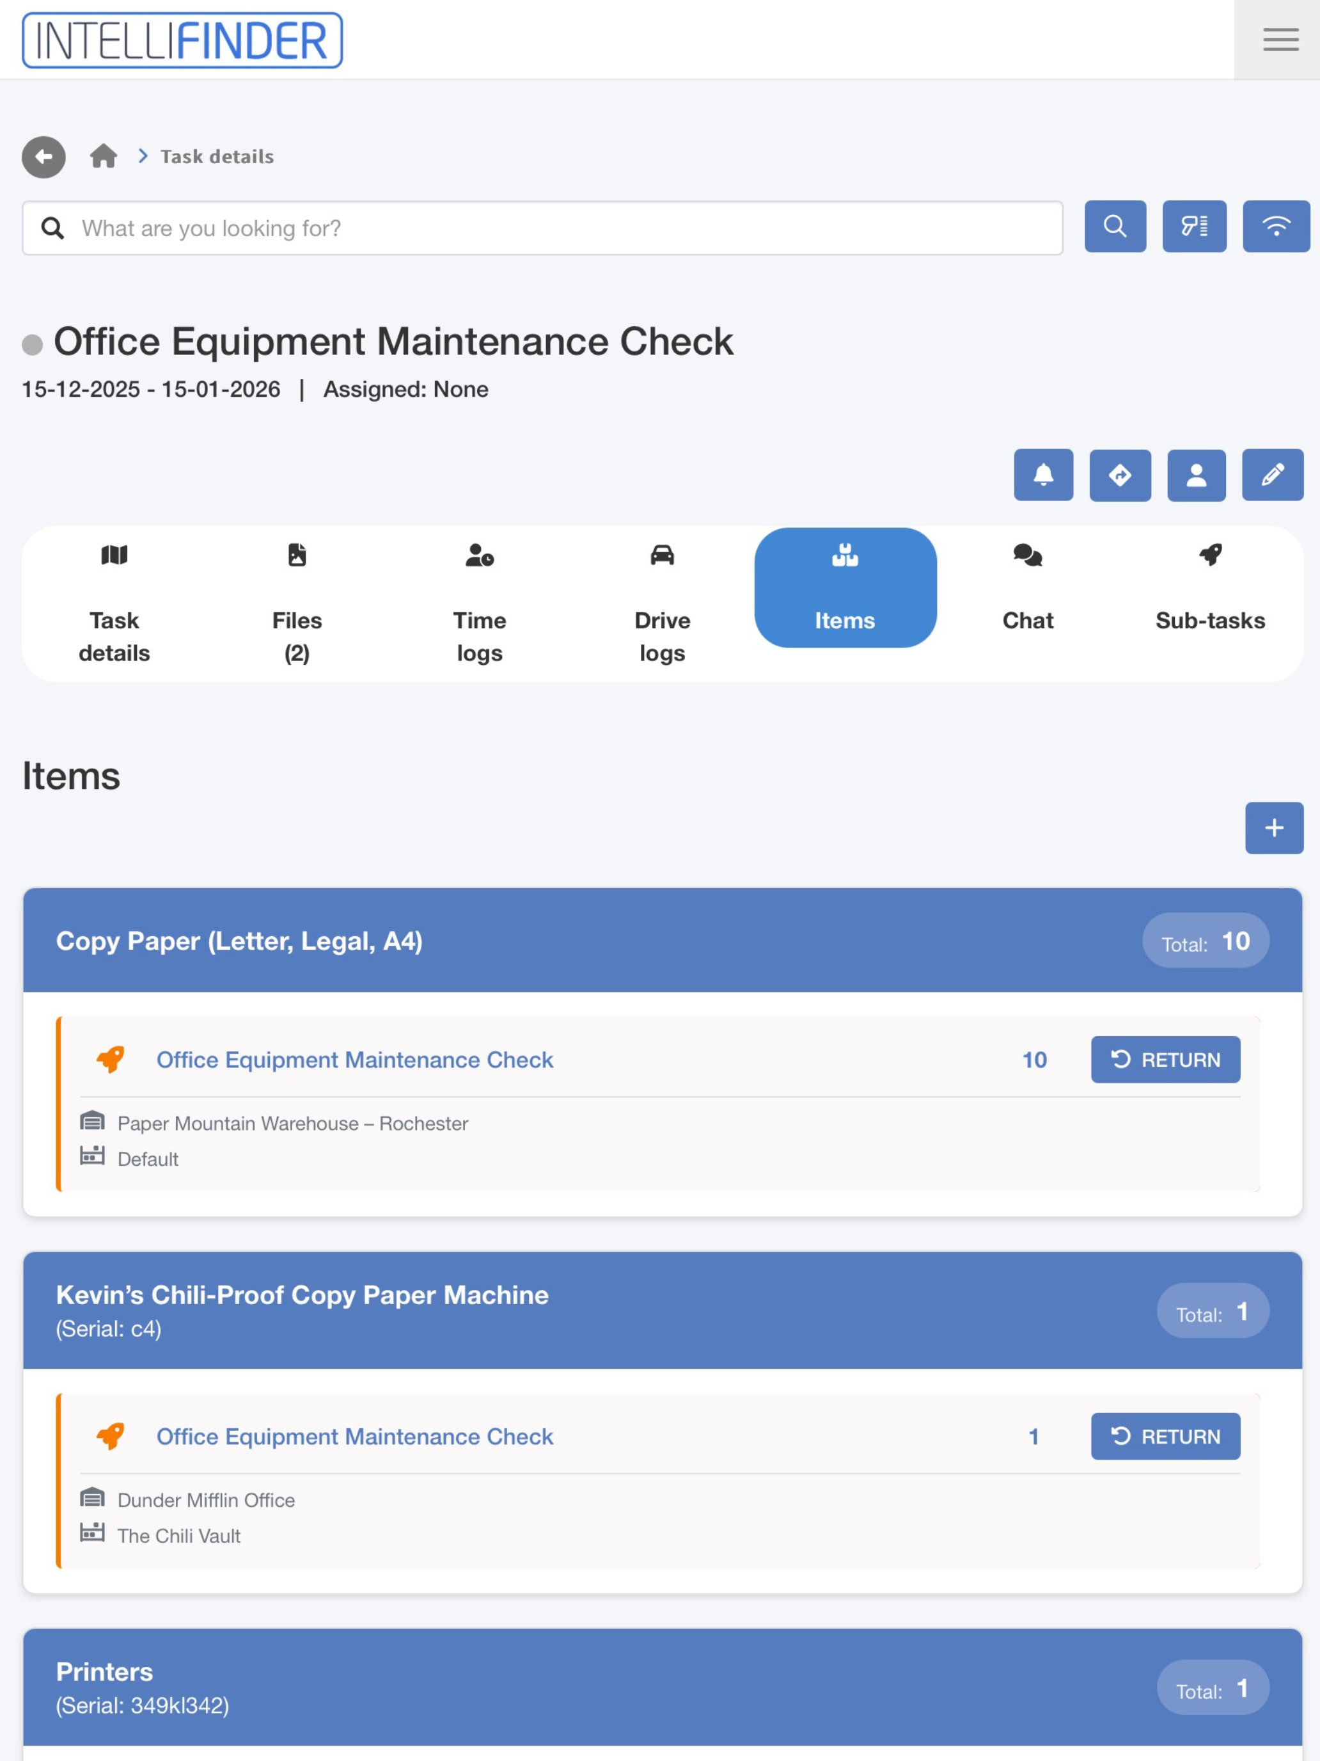The height and width of the screenshot is (1761, 1320).
Task: Click the Office Equipment Maintenance Check title
Action: (393, 342)
